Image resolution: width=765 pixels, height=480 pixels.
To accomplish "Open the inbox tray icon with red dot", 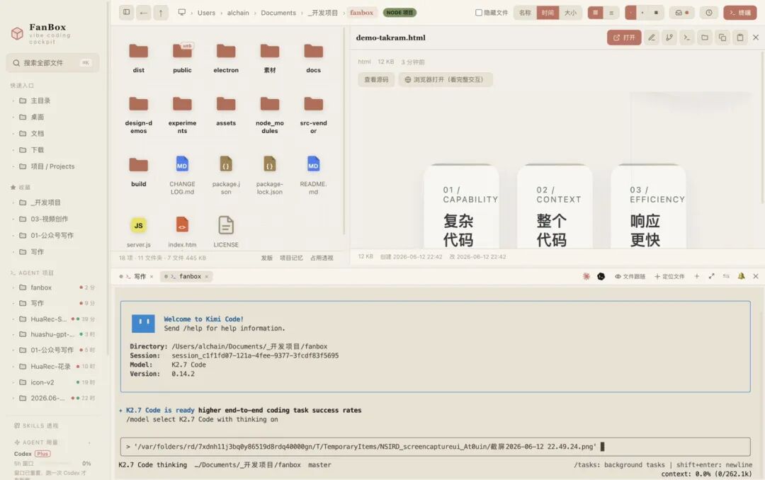I will tap(681, 13).
